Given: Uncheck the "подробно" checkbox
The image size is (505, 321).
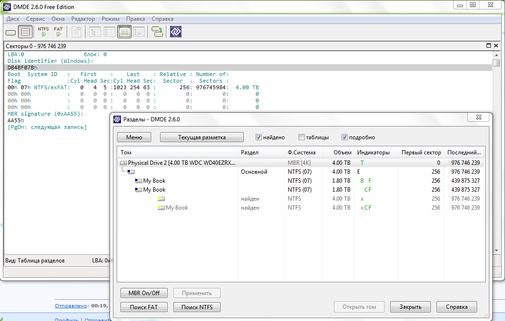Looking at the screenshot, I should 344,137.
